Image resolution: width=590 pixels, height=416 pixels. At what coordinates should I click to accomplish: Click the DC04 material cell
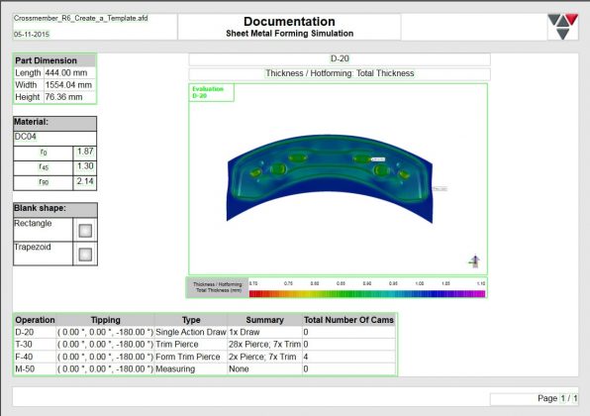tap(54, 138)
